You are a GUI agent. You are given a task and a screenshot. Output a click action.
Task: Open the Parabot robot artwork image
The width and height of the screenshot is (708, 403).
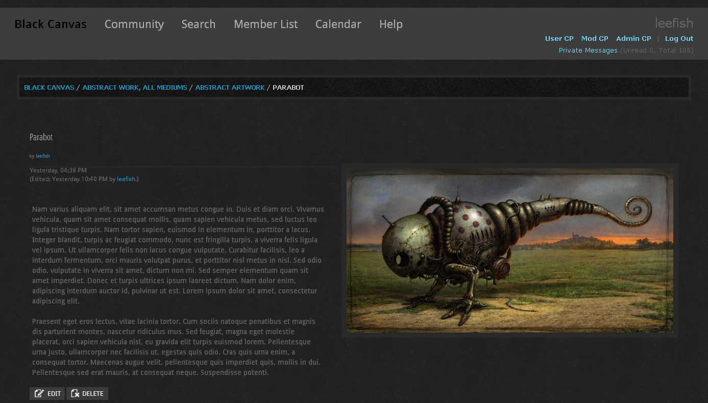510,250
